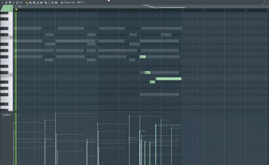Select the green C#4 note
The height and width of the screenshot is (165, 269).
click(147, 73)
